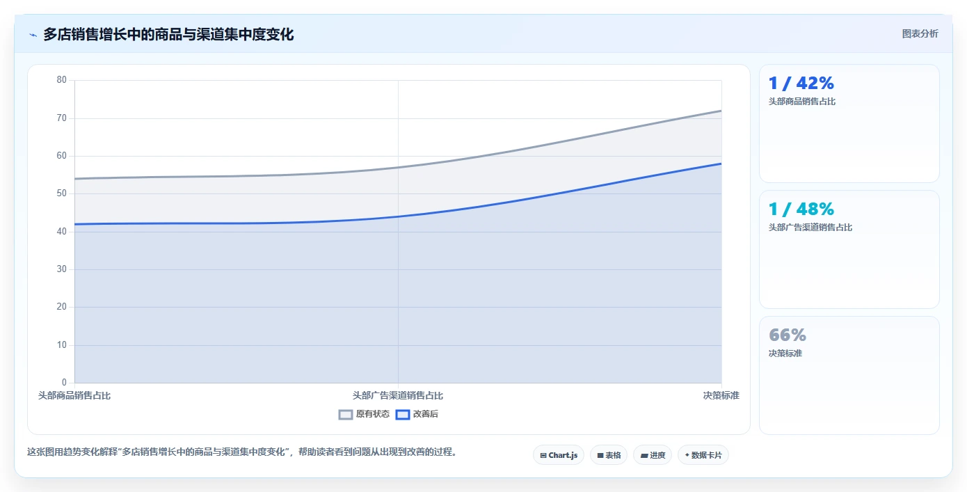Click the blue 改善后 line at 决策标准

point(721,164)
